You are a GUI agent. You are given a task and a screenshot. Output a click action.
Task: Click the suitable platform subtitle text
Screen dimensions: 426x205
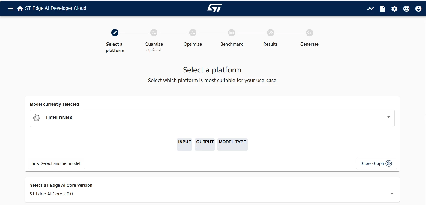(212, 80)
